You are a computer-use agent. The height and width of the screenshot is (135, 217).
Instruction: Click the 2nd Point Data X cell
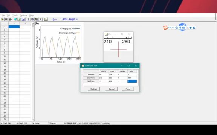pos(122,78)
